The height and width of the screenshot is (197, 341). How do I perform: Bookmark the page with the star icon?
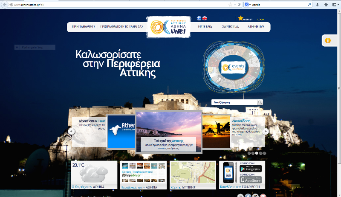[x=230, y=4]
